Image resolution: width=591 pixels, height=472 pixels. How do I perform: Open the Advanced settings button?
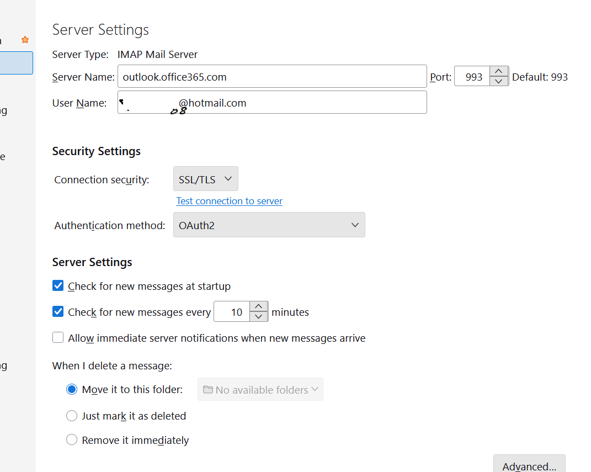[529, 465]
